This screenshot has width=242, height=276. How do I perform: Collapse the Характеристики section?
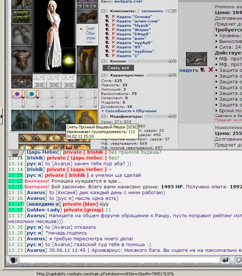tap(103, 75)
